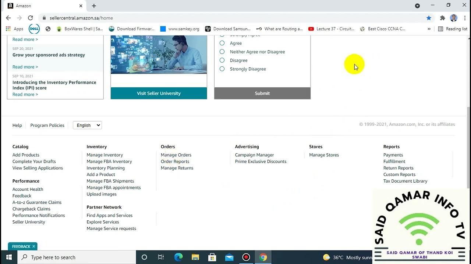Select Neither Agree nor Disagree option

[x=222, y=52]
